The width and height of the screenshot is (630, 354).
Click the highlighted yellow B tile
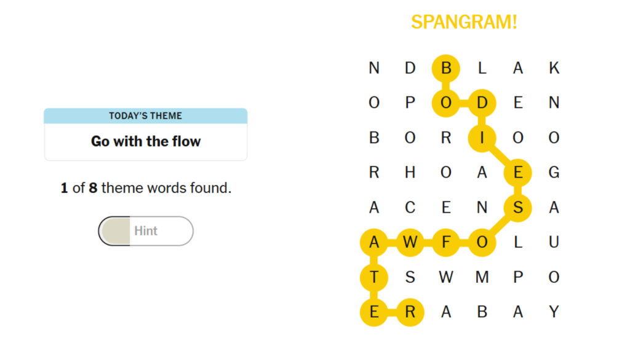(446, 68)
